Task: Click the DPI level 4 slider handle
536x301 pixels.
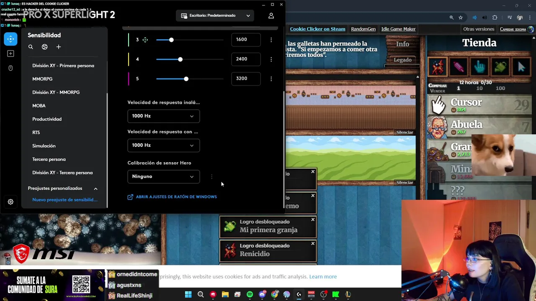Action: pos(180,59)
